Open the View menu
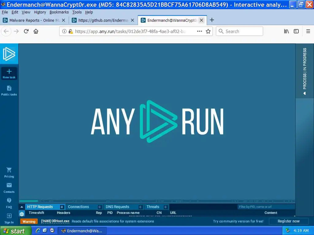The image size is (314, 235). [26, 12]
